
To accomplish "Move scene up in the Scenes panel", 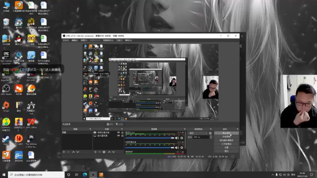I will click(x=73, y=152).
